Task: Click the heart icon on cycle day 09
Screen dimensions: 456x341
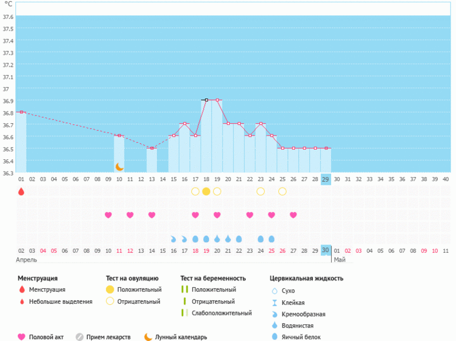Action: coord(108,215)
